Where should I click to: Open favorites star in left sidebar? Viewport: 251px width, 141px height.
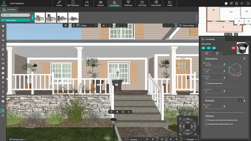coord(3,26)
